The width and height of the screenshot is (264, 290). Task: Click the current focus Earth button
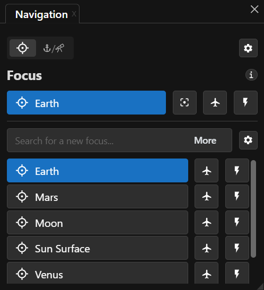(86, 103)
